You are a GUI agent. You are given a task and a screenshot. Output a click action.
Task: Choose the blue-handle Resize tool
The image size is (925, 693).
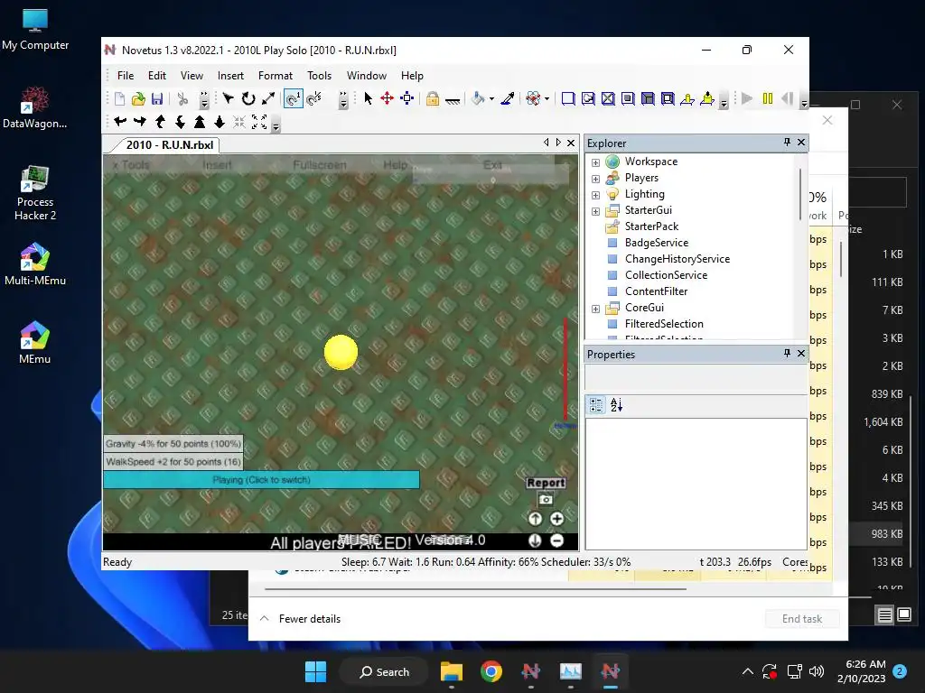(407, 98)
